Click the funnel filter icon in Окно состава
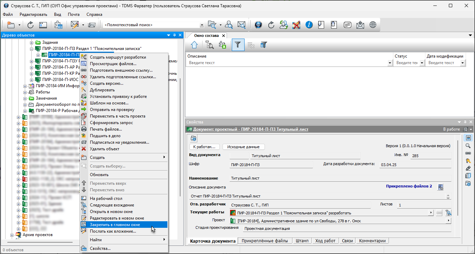The width and height of the screenshot is (475, 254). 238,45
